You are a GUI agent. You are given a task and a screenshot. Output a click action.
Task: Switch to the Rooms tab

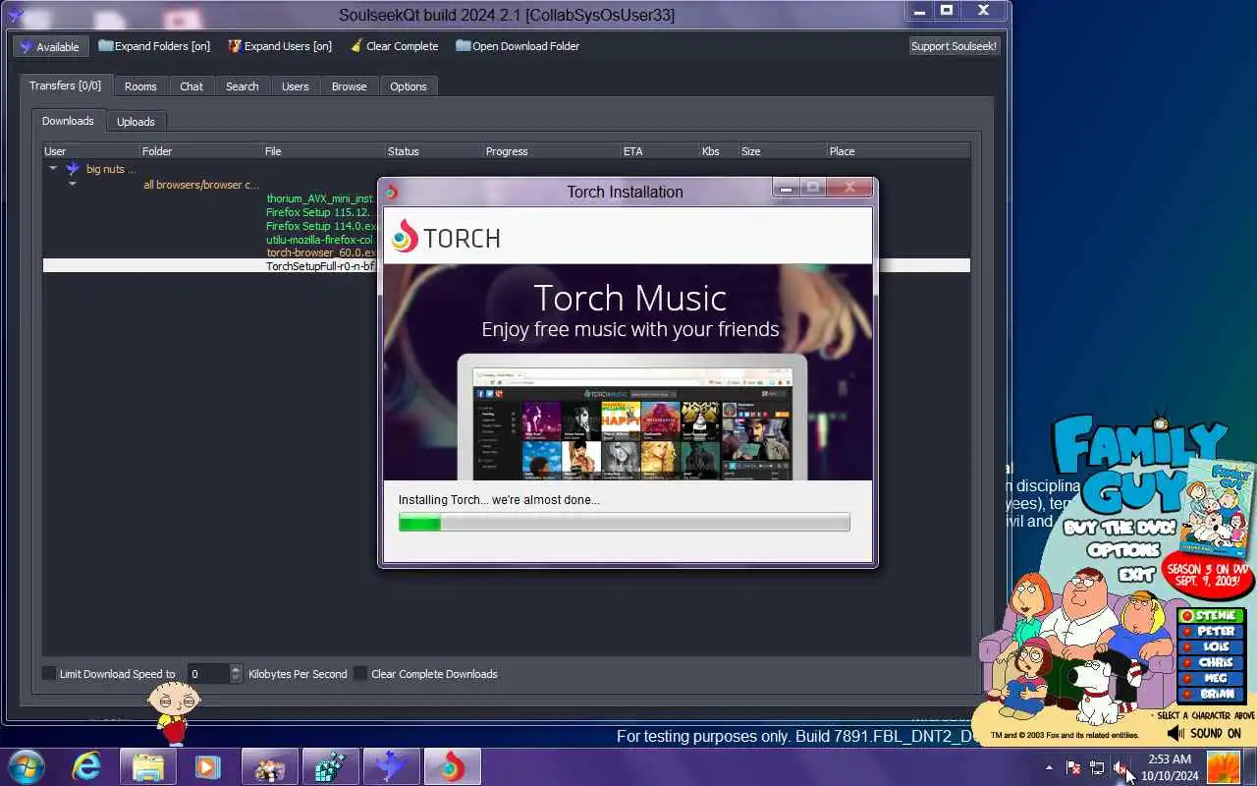tap(140, 86)
